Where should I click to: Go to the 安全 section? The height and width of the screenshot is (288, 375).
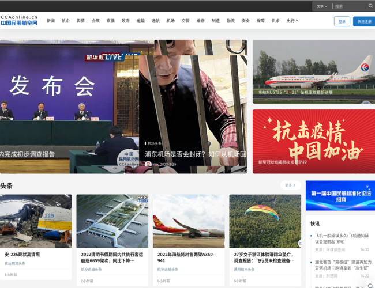[246, 21]
